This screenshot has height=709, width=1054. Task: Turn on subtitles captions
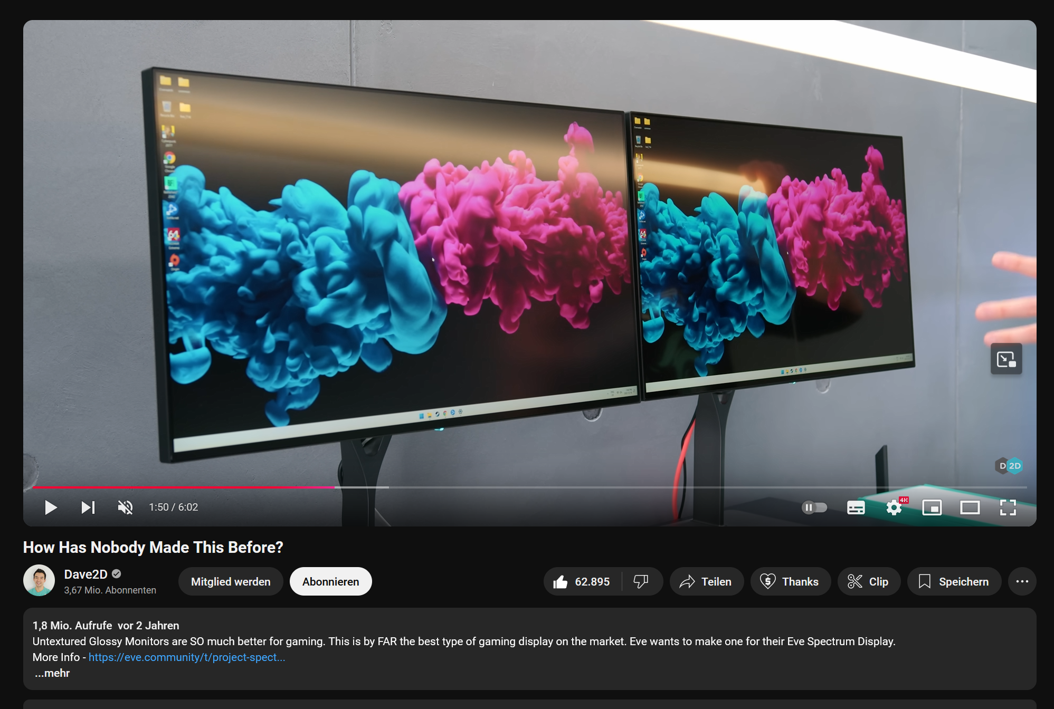click(x=856, y=507)
